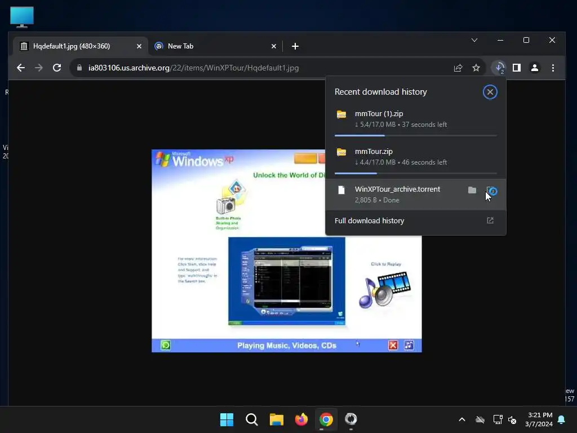Click the mmTour (1).zip progress bar
This screenshot has width=577, height=433.
point(415,135)
